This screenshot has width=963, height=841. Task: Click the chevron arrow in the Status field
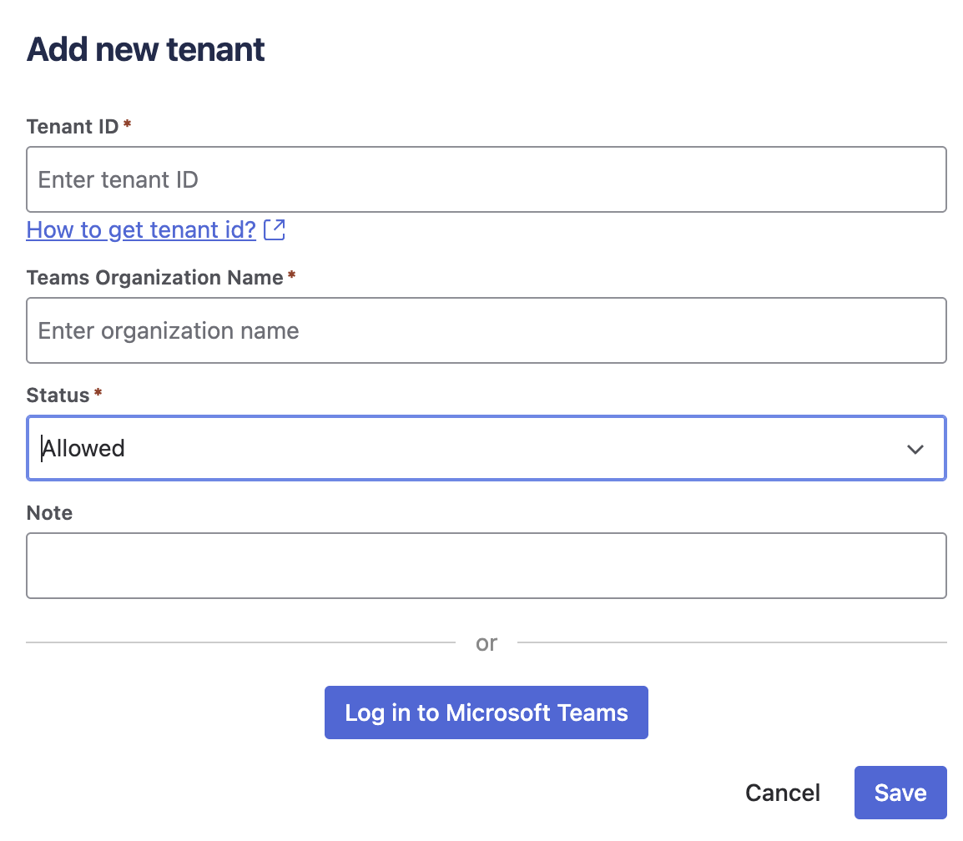(x=915, y=449)
